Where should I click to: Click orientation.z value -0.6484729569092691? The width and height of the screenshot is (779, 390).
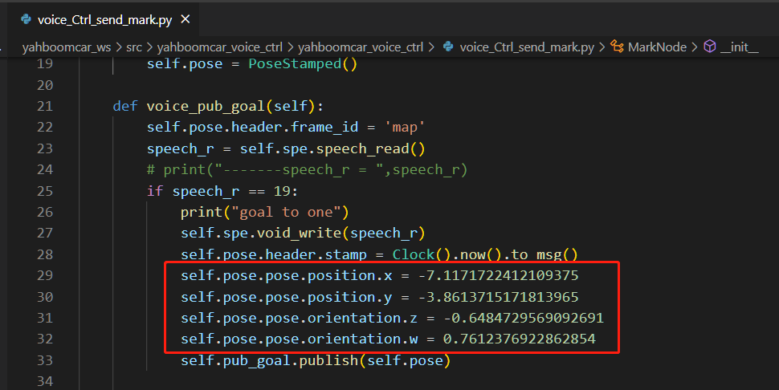coord(524,318)
